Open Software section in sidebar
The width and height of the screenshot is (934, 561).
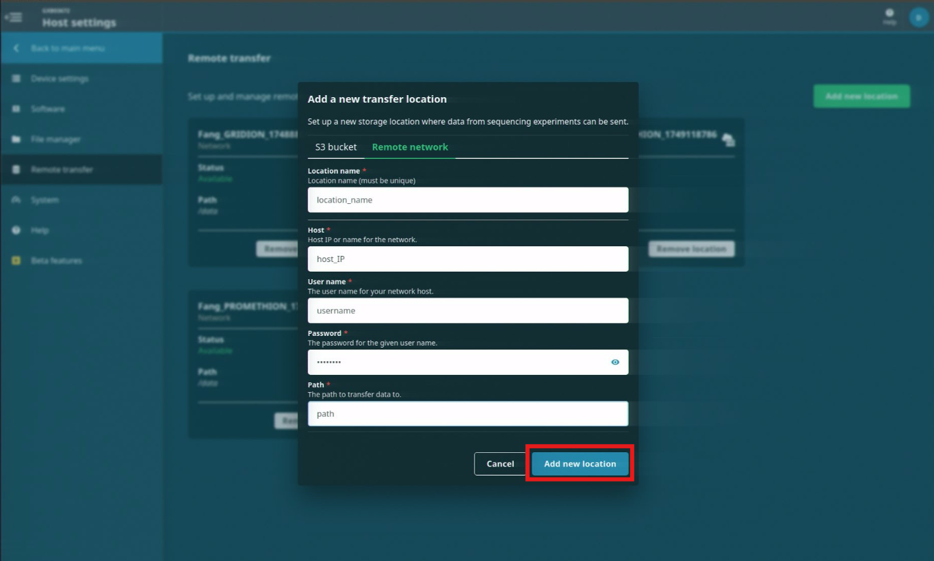[81, 109]
